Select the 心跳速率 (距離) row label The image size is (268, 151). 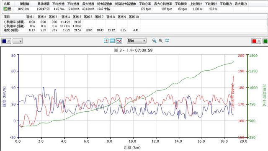pyautogui.click(x=14, y=26)
